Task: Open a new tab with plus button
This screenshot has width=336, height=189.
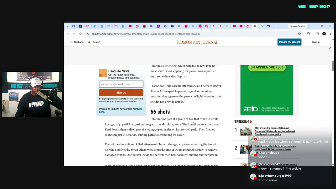Action: [x=275, y=26]
